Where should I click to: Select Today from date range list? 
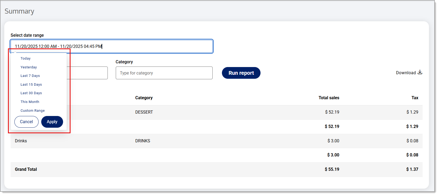pos(26,59)
